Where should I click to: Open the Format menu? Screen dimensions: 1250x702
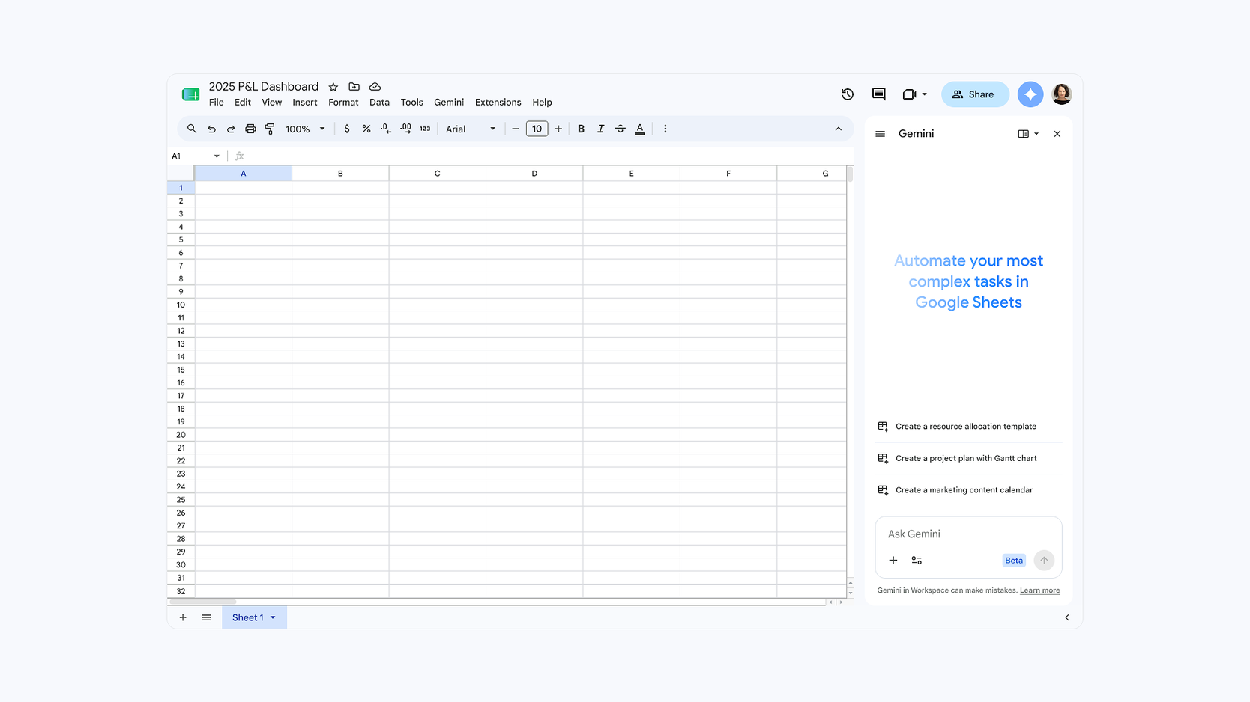tap(343, 103)
